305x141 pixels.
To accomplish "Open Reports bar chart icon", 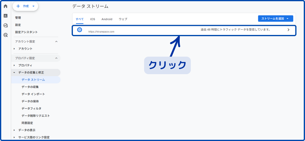I will (x=5, y=16).
